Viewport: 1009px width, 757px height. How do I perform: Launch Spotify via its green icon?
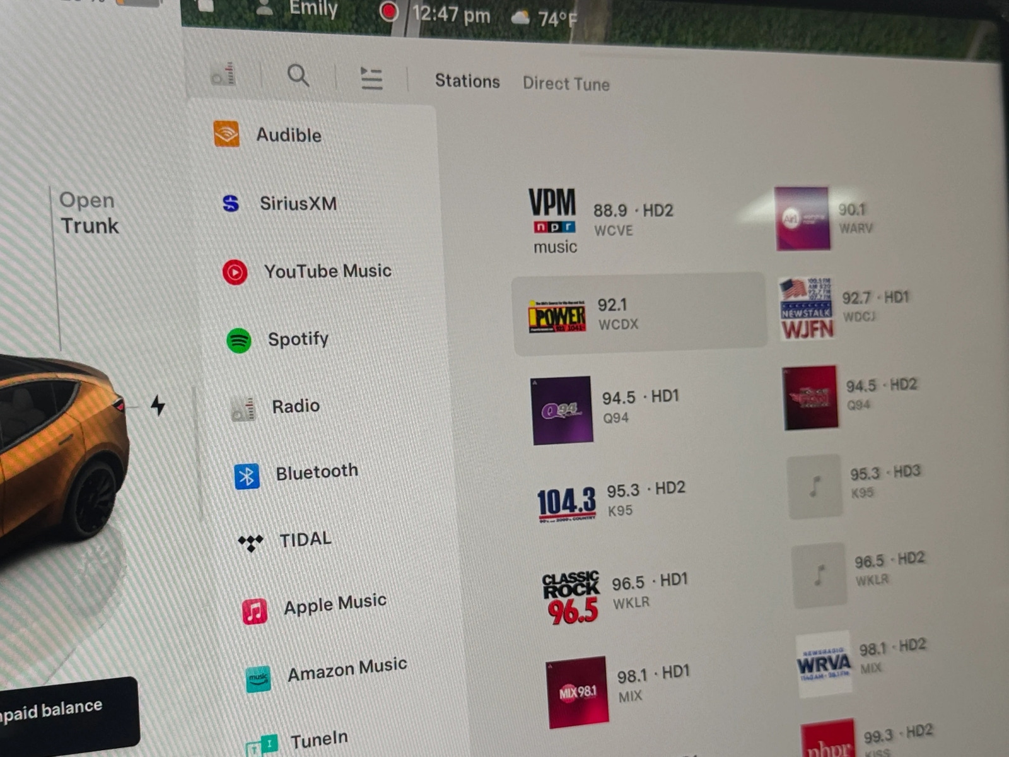tap(239, 341)
